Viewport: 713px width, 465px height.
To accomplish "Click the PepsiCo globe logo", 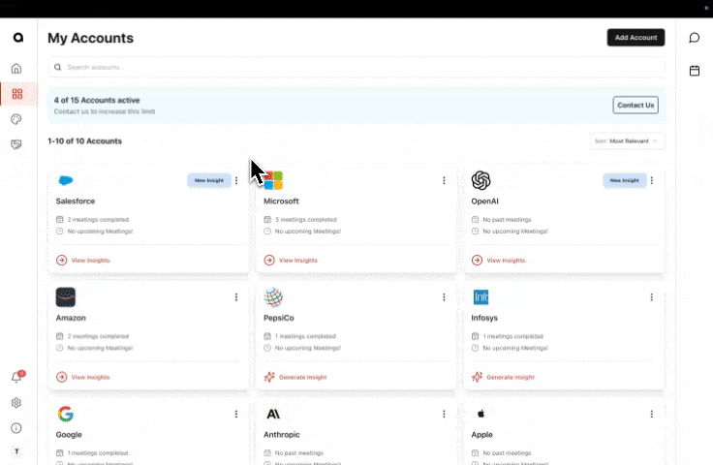I will [x=273, y=297].
